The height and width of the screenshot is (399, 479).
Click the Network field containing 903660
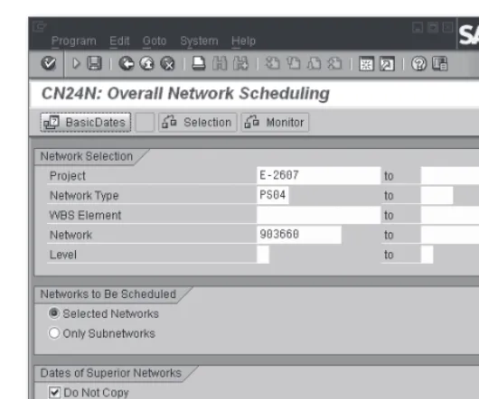coord(299,235)
